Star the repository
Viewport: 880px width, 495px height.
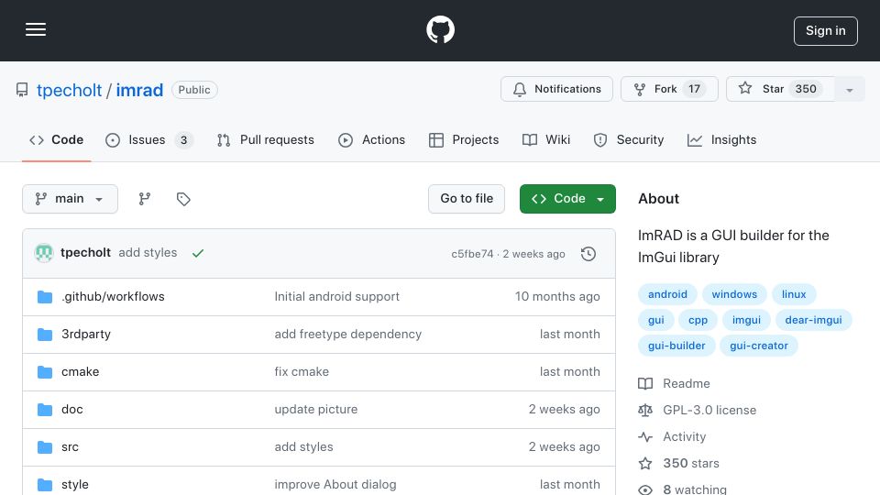(x=780, y=89)
